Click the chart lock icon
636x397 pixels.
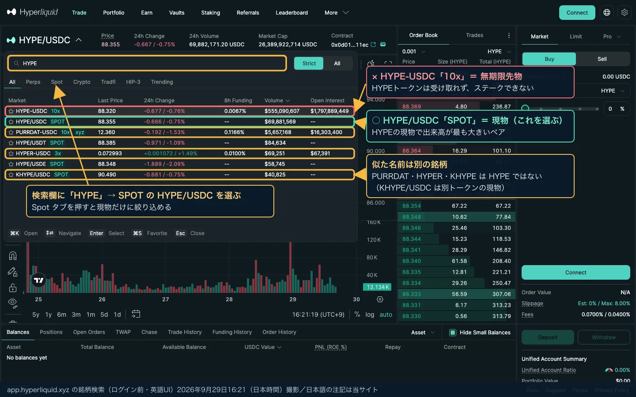[13, 288]
